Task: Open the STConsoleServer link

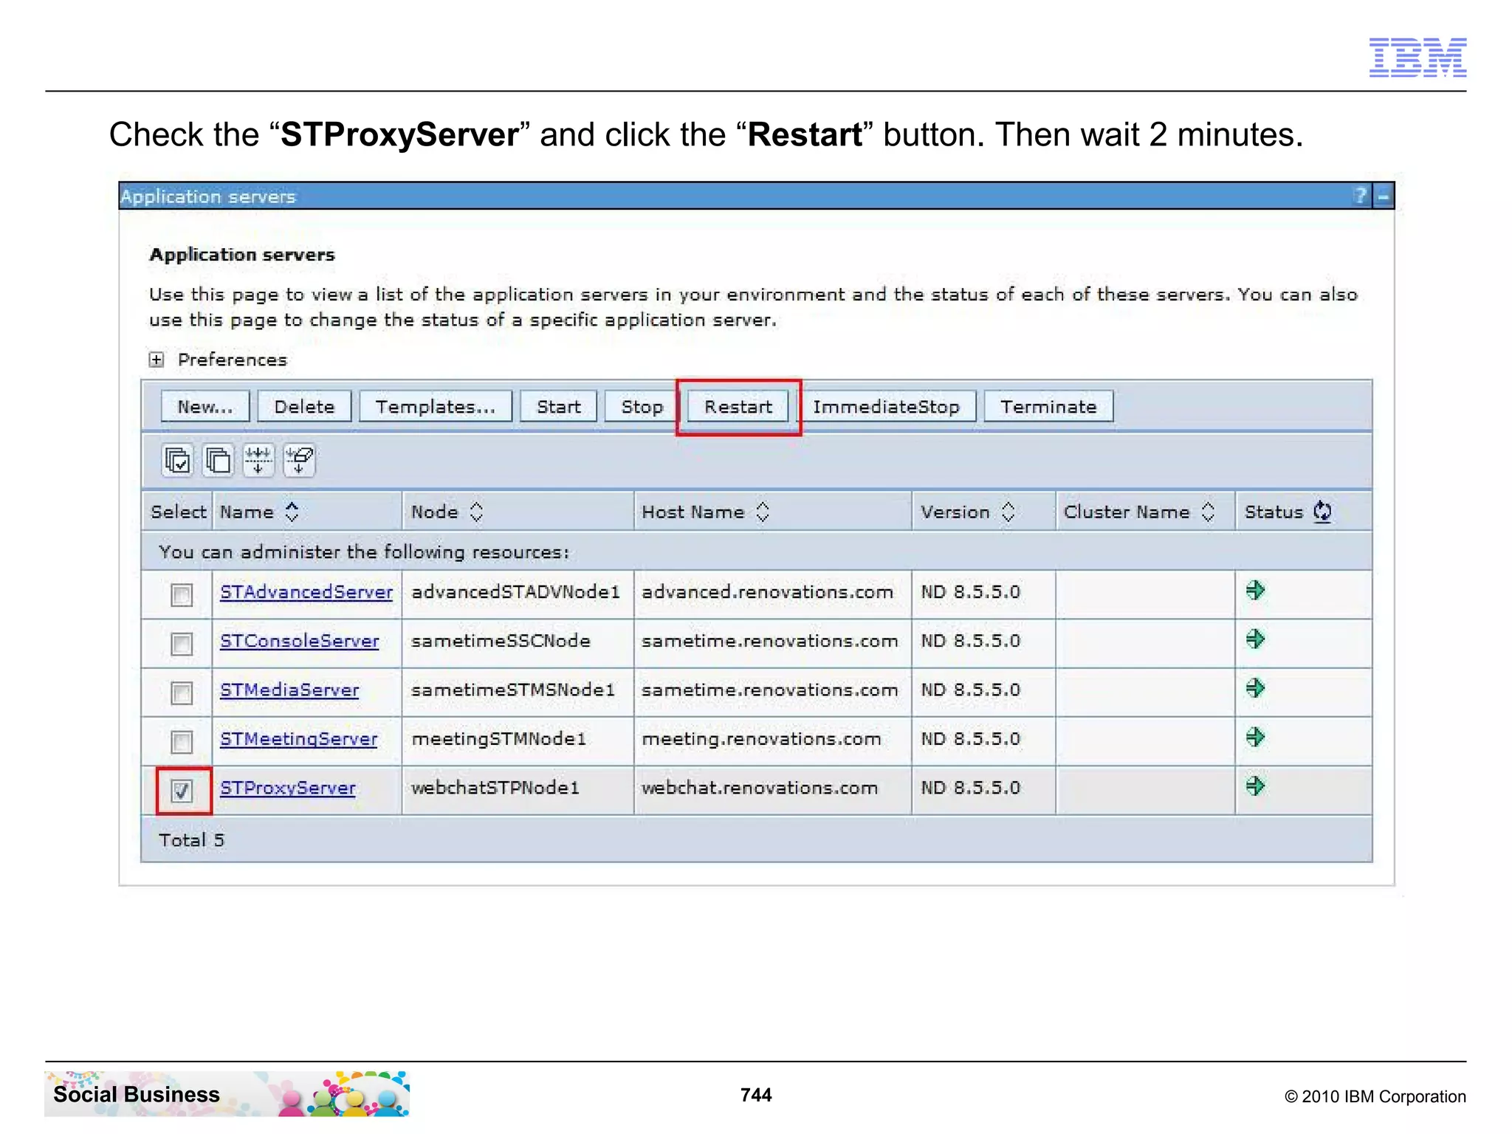Action: (x=300, y=641)
